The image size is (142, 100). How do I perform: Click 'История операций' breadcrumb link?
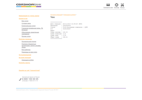pos(56,15)
